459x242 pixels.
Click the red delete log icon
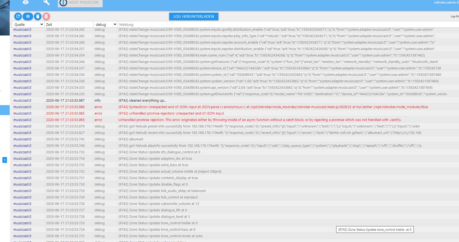(46, 16)
